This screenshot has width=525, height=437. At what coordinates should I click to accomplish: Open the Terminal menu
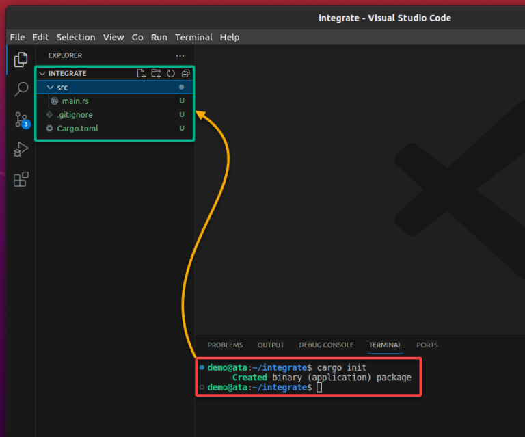(193, 37)
